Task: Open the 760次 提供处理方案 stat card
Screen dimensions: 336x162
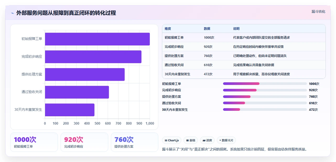Action: [x=135, y=142]
